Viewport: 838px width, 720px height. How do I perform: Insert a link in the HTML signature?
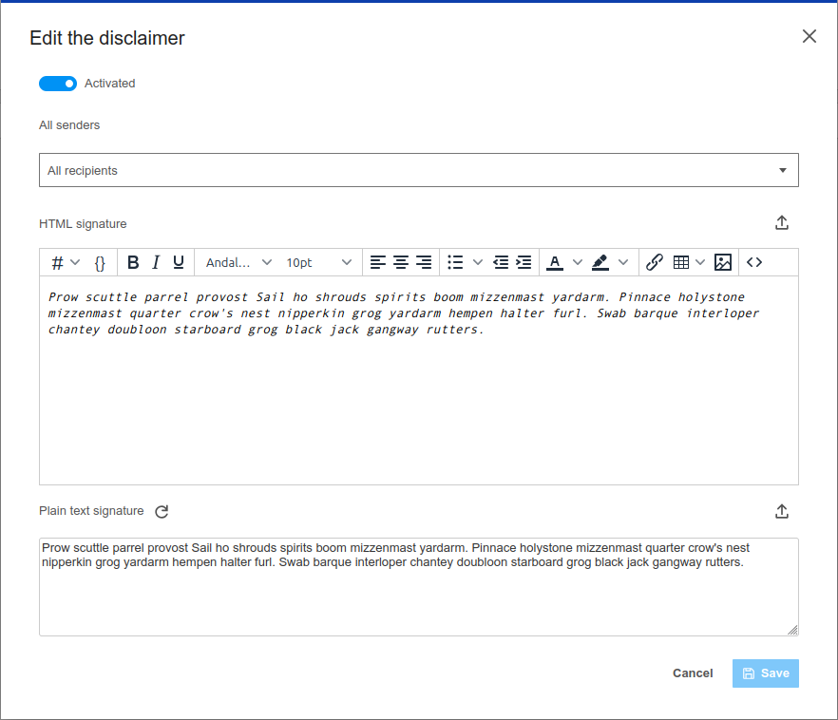(x=654, y=262)
